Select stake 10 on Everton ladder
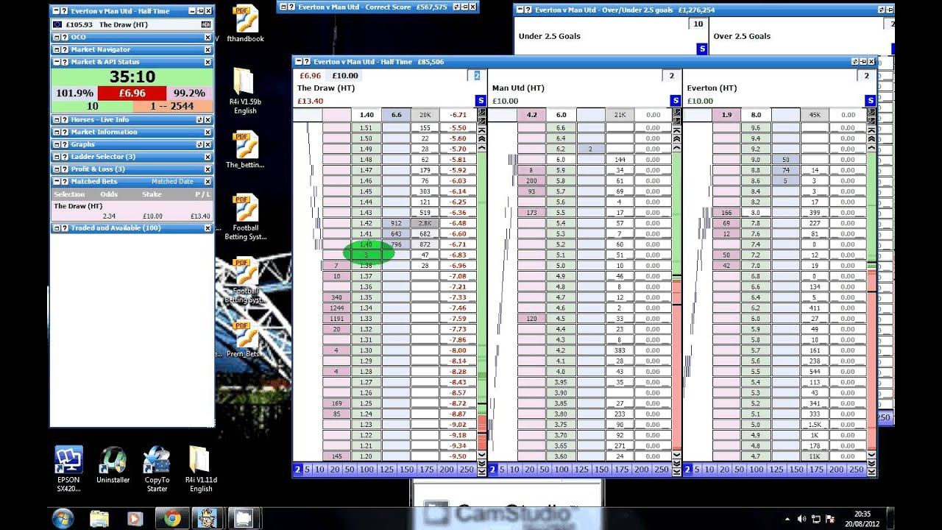942x530 pixels. point(710,470)
